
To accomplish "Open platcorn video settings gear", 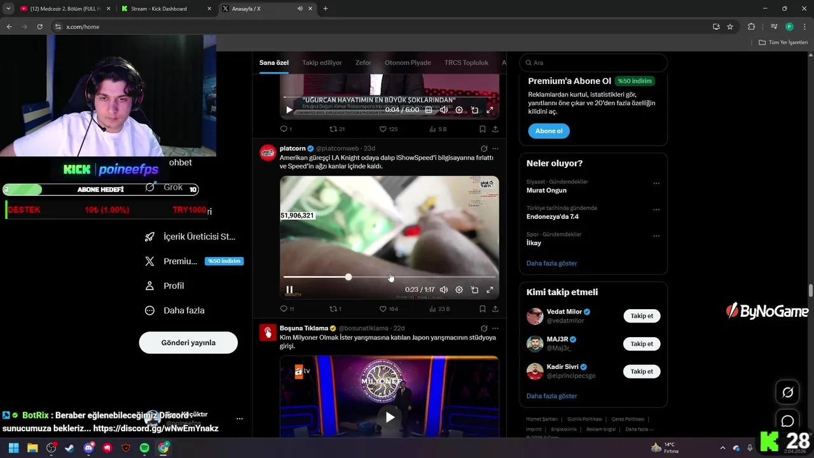I will (459, 289).
